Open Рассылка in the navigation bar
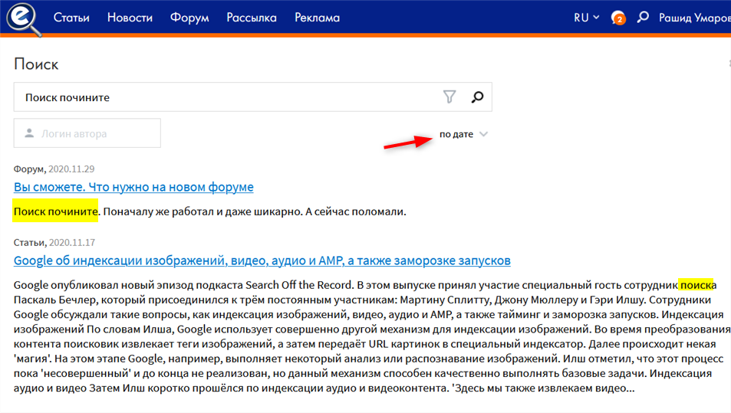Image resolution: width=731 pixels, height=413 pixels. point(252,18)
